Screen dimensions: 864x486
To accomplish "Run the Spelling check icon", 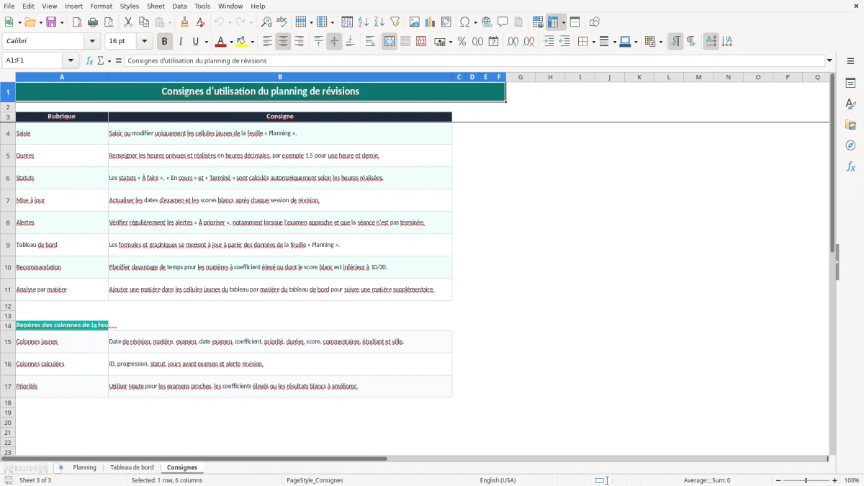I will (x=282, y=22).
